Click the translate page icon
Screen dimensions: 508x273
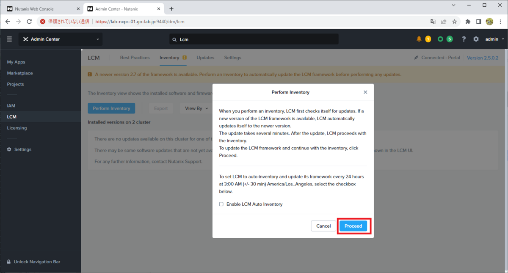(x=433, y=22)
